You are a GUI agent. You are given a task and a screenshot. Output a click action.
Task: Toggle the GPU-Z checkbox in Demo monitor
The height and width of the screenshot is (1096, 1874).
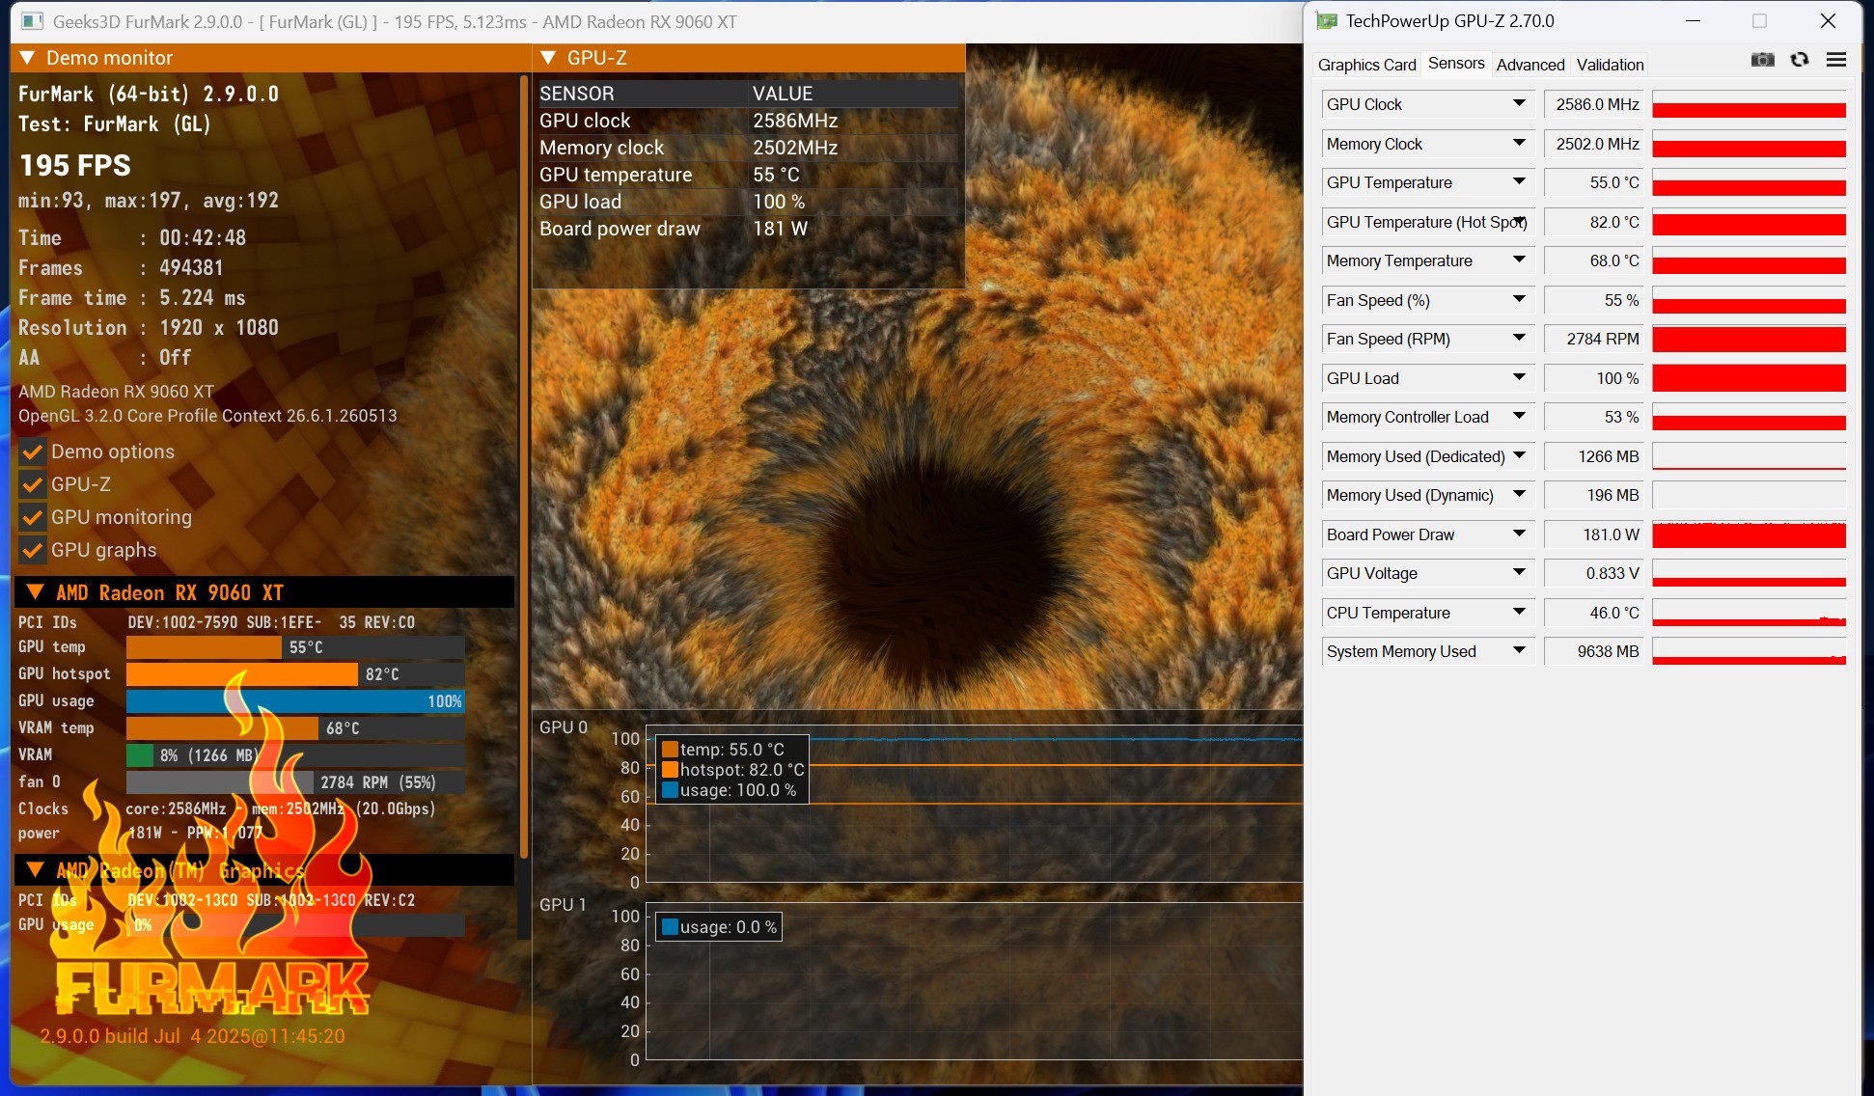click(x=33, y=484)
